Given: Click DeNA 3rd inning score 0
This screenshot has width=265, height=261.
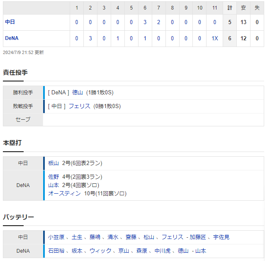Looking at the screenshot, I should (x=104, y=39).
